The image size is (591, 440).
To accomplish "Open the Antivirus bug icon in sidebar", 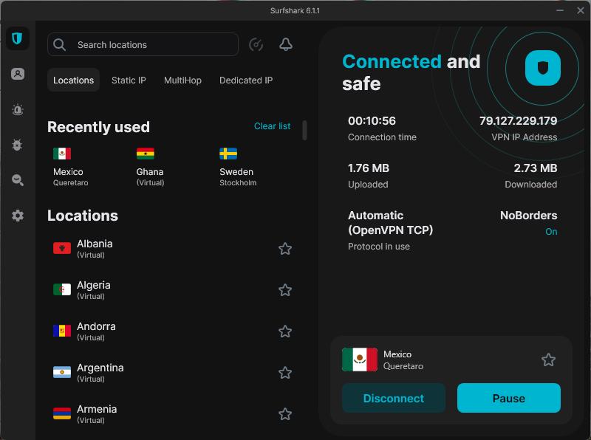I will point(17,145).
